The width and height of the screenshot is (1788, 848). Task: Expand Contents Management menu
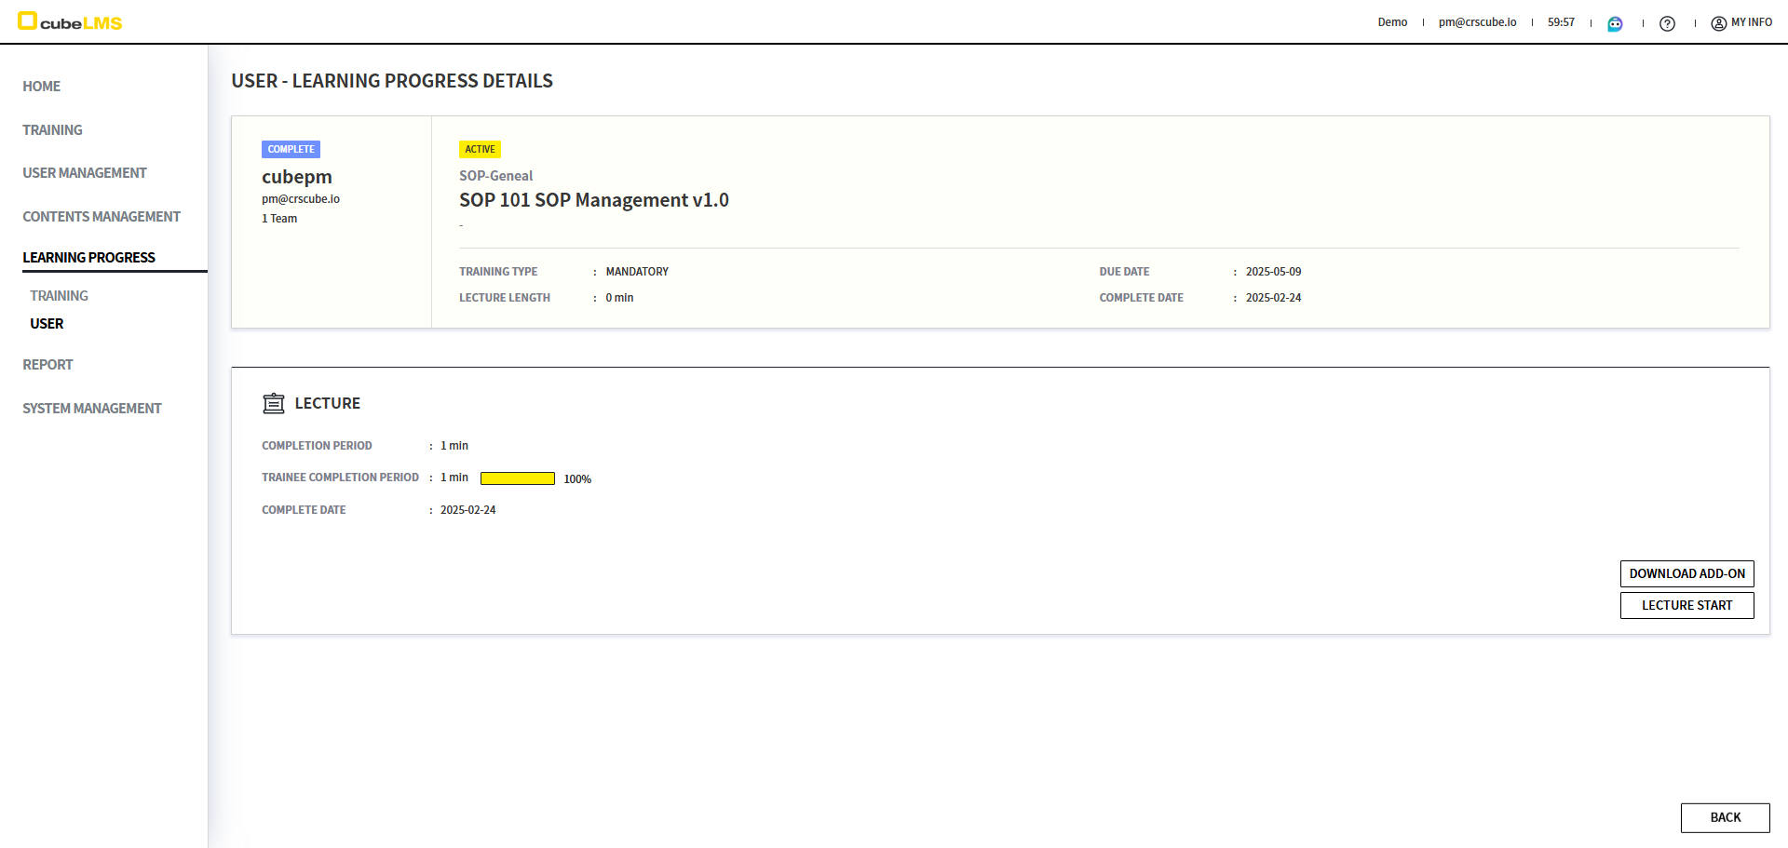click(102, 217)
